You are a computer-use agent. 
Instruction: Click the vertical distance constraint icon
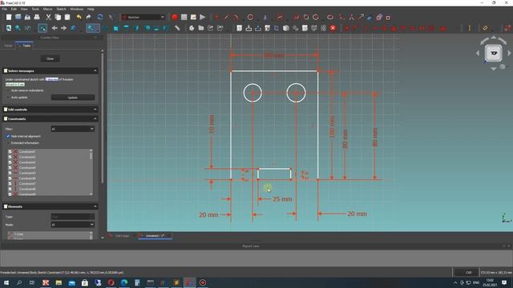tap(469, 29)
